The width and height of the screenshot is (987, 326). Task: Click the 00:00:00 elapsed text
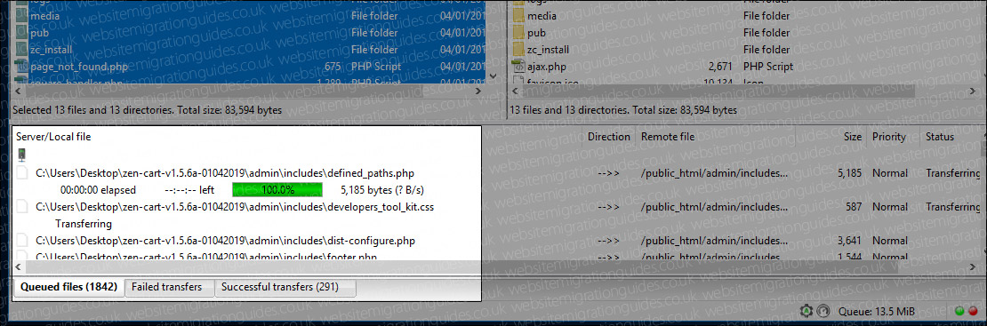coord(98,189)
